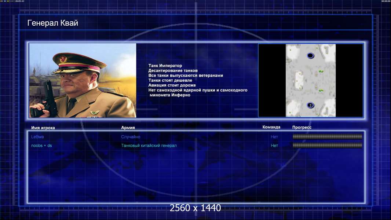The image size is (391, 220).
Task: Click start position marker numbered 2
Action: tap(310, 105)
